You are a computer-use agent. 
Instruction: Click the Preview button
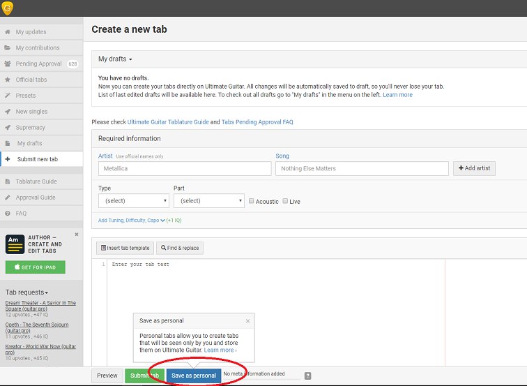(107, 376)
